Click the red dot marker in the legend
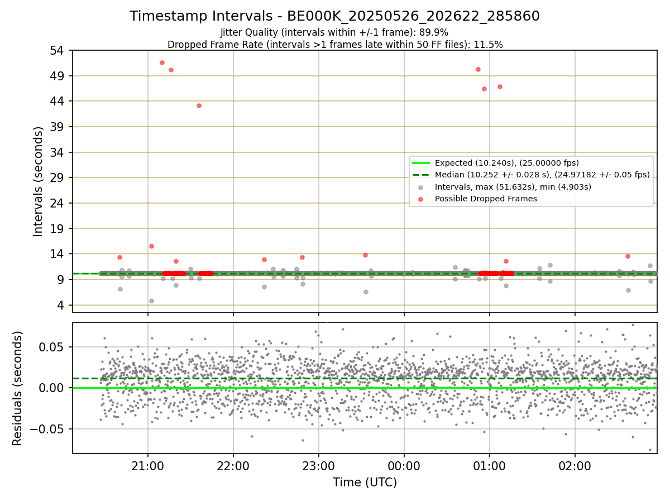 point(422,199)
